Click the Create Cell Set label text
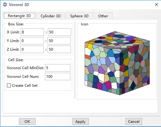Screen dimensions: 161x127 click(x=25, y=86)
